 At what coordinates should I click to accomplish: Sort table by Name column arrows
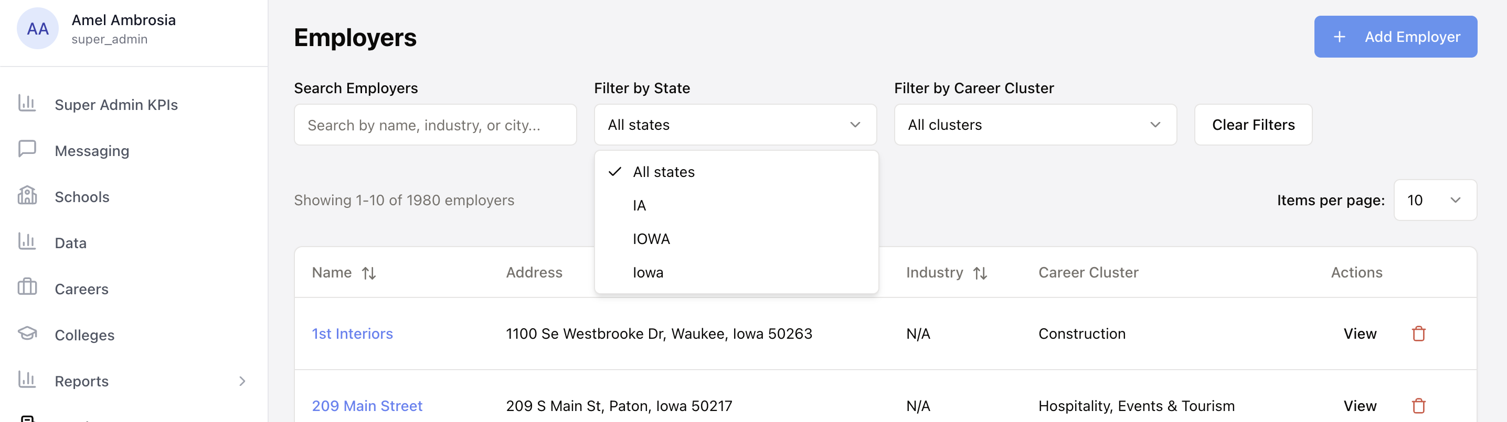point(368,273)
